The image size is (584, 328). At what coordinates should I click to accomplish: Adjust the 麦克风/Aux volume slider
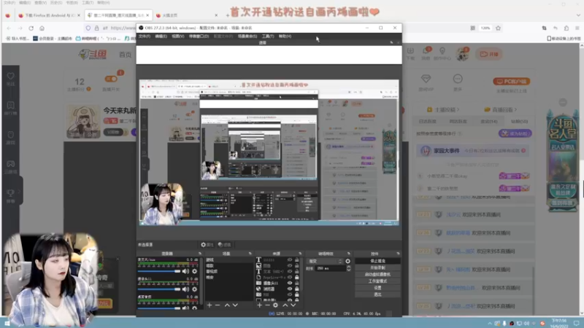159,271
